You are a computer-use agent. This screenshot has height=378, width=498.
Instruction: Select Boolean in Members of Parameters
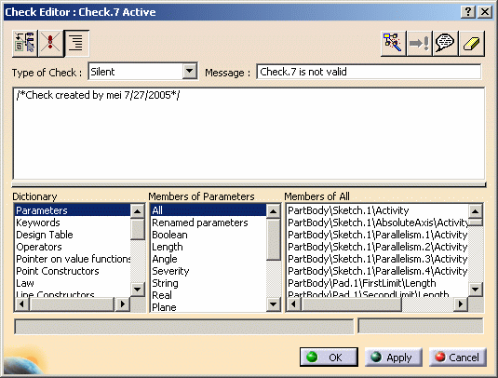coord(209,235)
